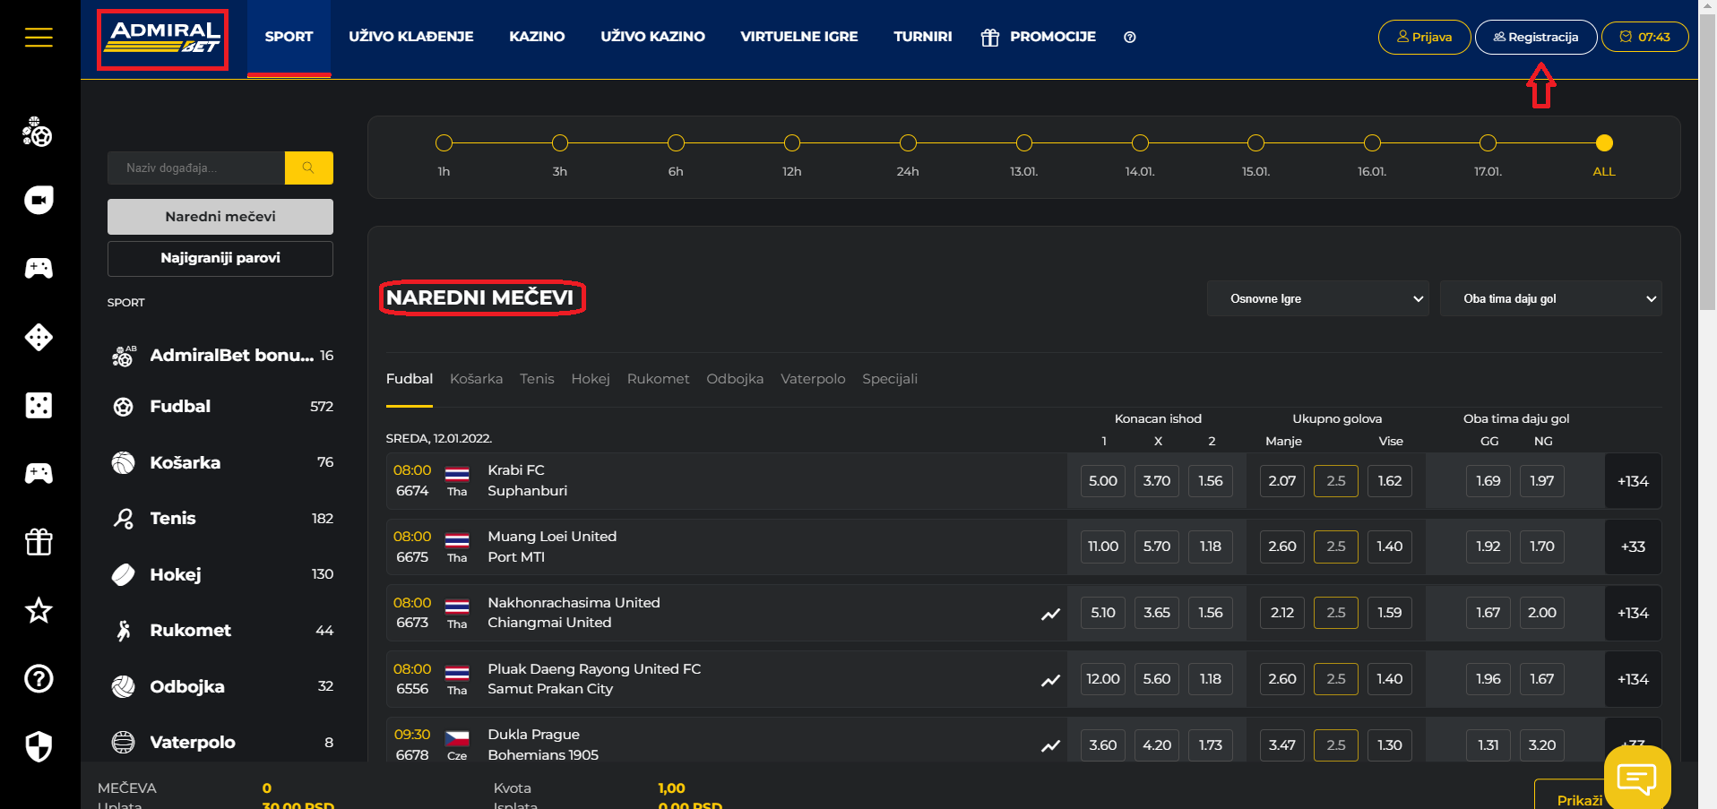
Task: Select date 15.01. on timeline
Action: pyautogui.click(x=1256, y=143)
